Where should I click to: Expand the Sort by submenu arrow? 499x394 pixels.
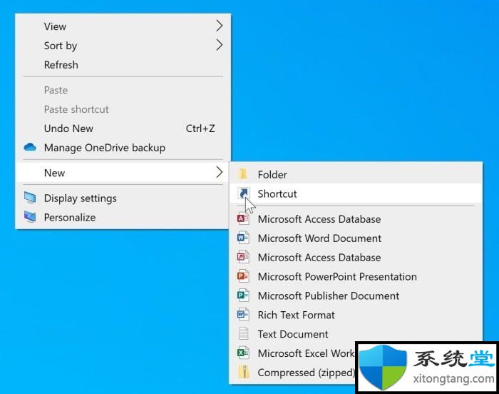click(220, 45)
